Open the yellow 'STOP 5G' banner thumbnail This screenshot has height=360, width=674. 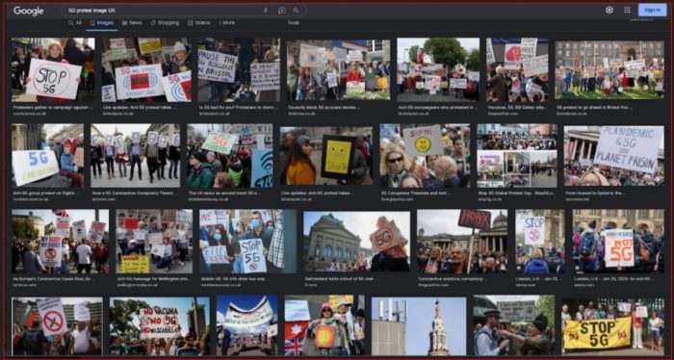[612, 326]
